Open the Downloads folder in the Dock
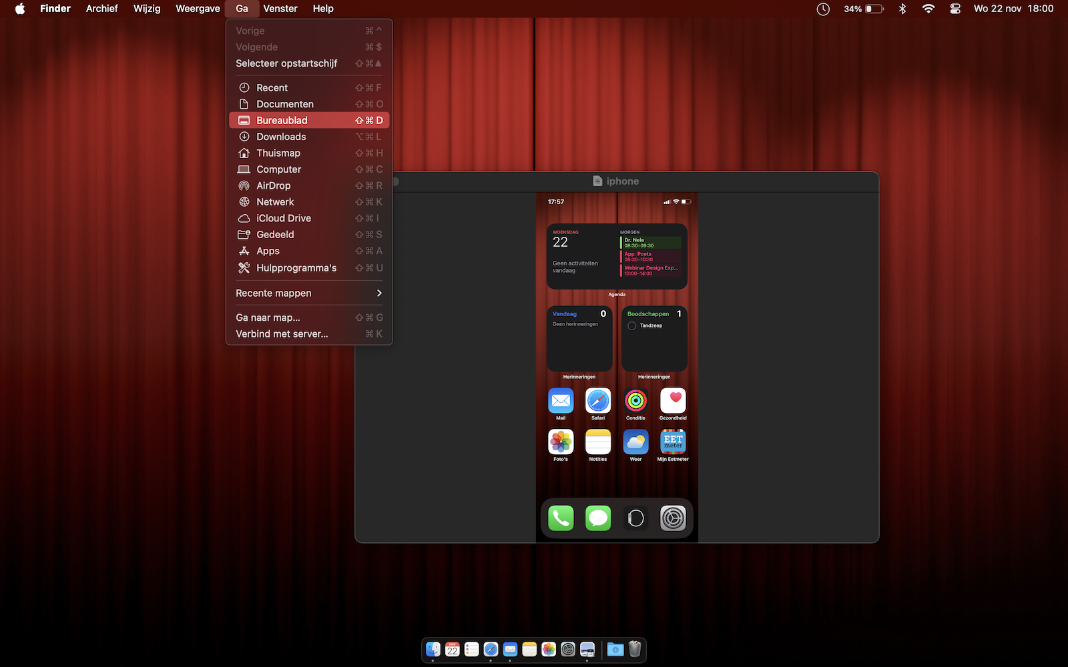Image resolution: width=1068 pixels, height=667 pixels. pos(615,649)
